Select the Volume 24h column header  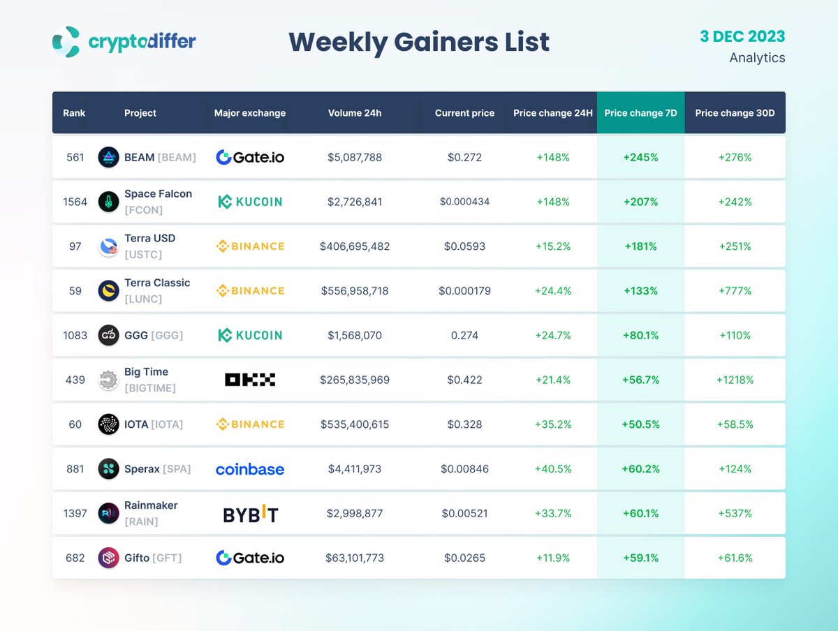coord(355,112)
